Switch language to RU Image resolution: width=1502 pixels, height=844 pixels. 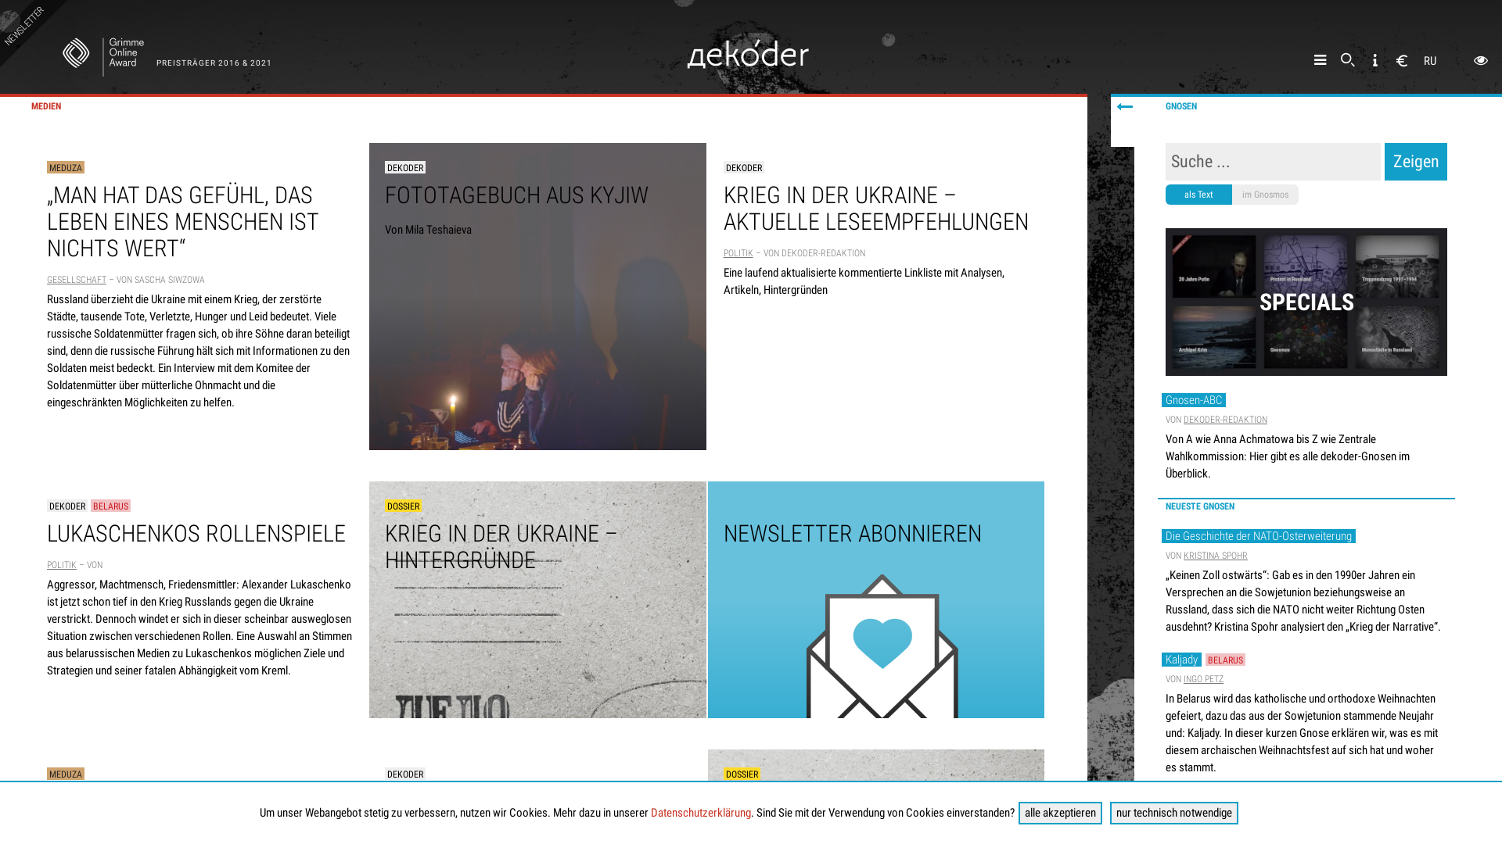(1430, 61)
